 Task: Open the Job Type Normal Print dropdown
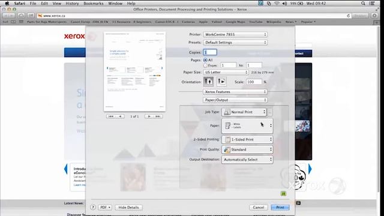(244, 112)
